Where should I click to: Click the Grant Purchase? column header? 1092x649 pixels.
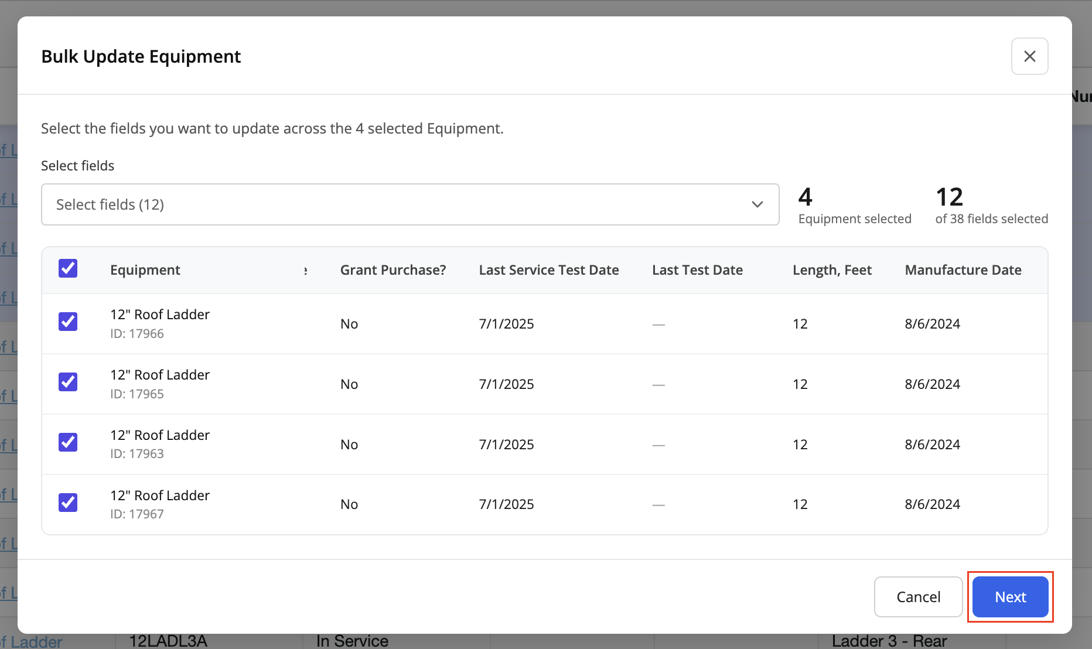pos(393,270)
